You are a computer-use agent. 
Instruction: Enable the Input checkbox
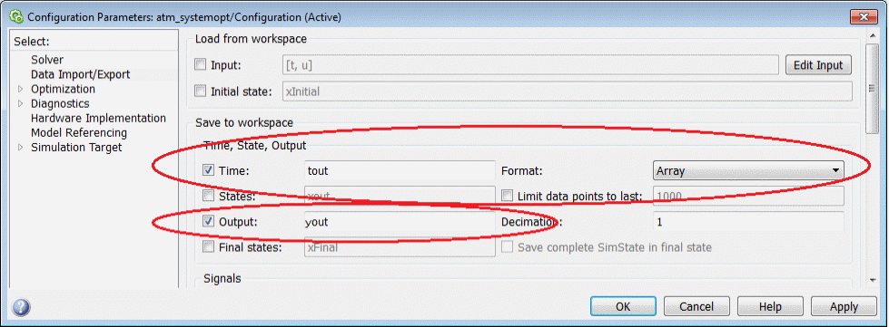click(x=200, y=64)
